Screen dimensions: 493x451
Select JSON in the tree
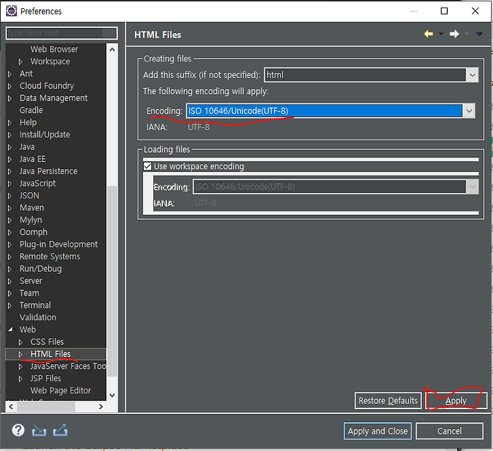29,196
